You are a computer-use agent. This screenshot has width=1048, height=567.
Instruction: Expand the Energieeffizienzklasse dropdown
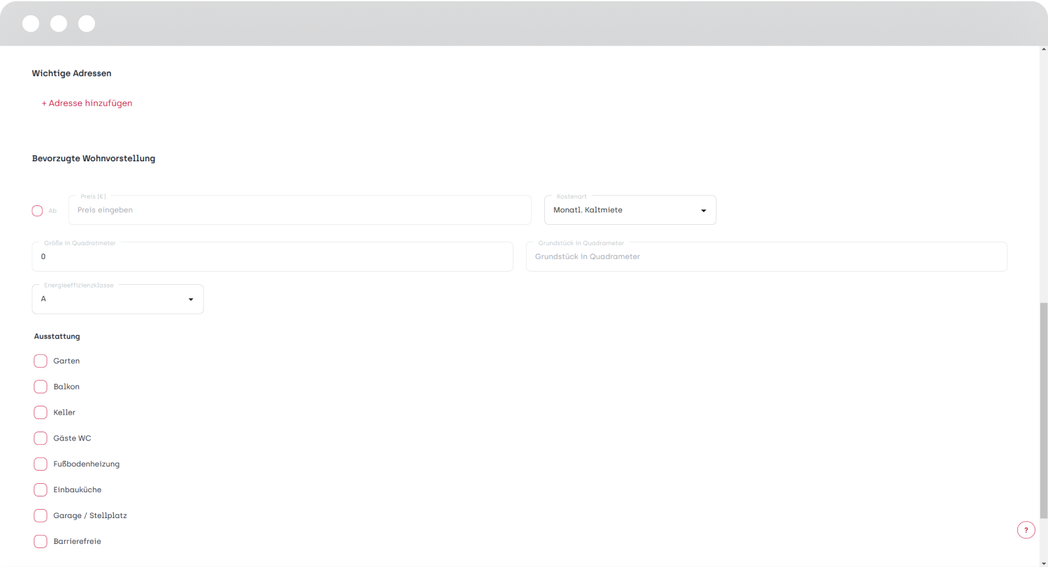[x=118, y=299]
